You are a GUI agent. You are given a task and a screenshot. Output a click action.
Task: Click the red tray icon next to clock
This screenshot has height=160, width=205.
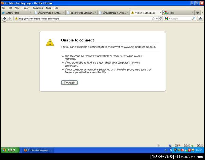click(189, 150)
